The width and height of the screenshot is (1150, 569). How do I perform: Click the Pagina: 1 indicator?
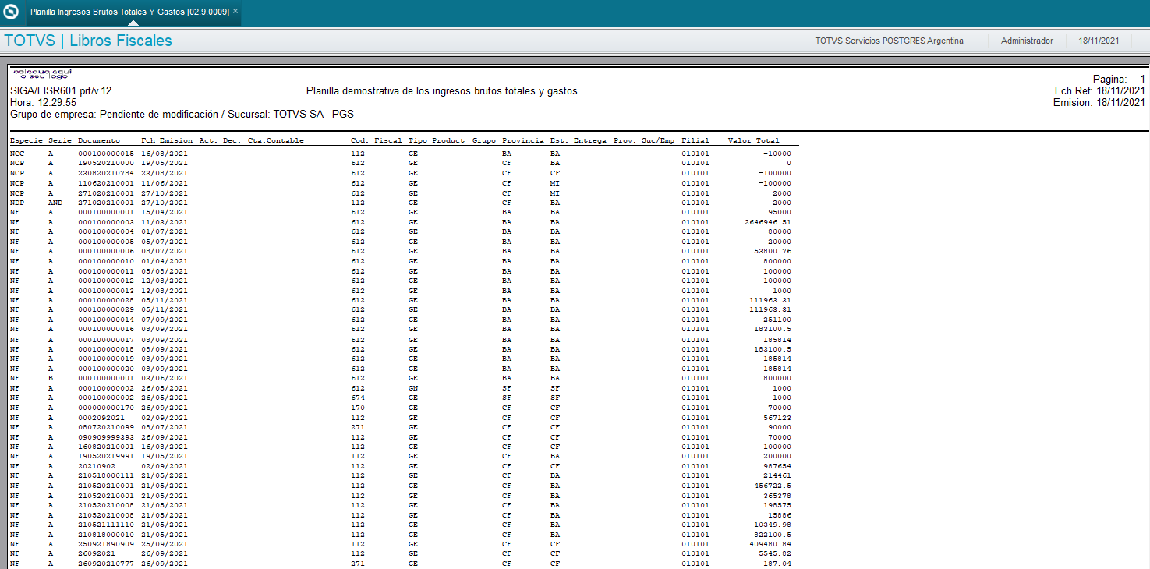pos(1119,80)
